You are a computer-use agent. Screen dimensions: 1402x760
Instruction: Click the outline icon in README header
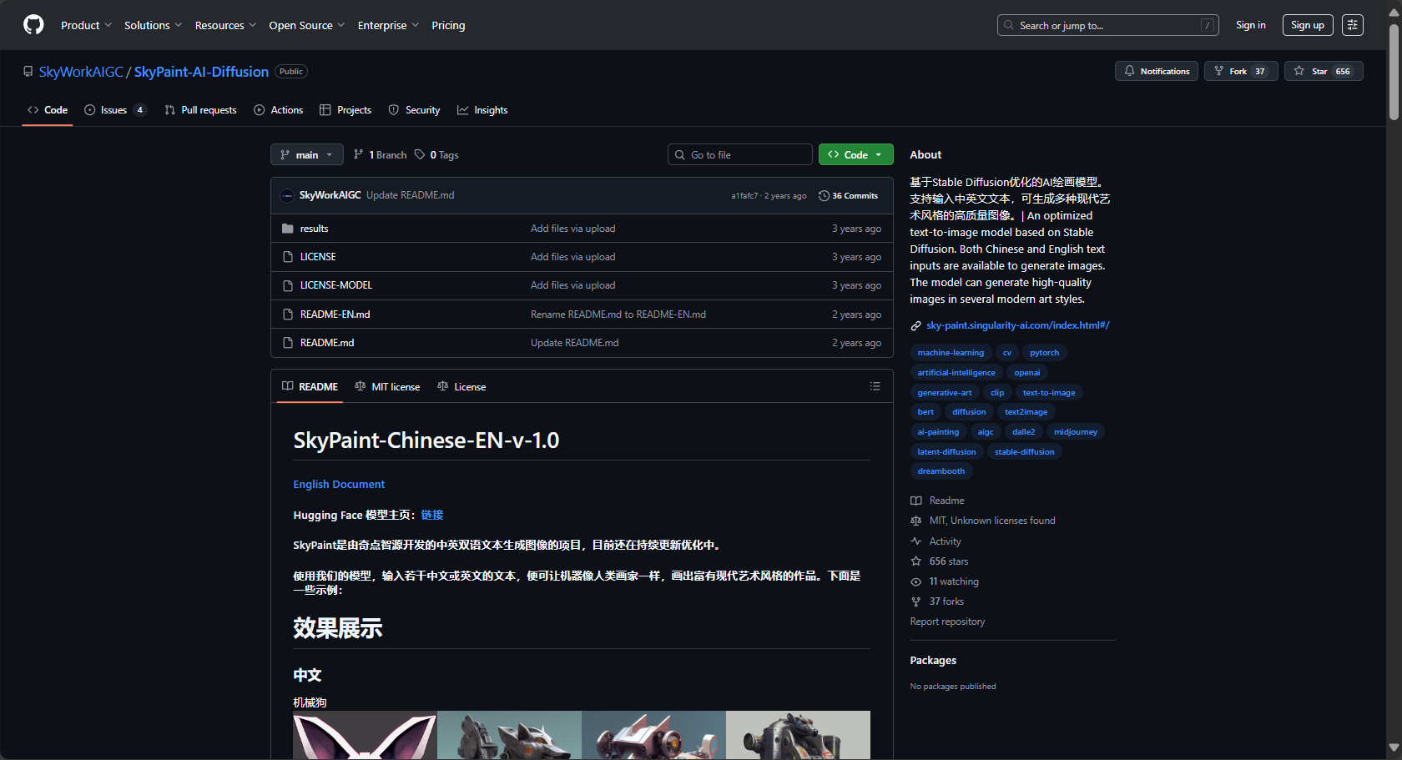pos(875,386)
